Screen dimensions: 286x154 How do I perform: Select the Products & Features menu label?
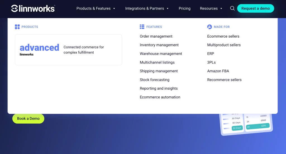tap(93, 8)
